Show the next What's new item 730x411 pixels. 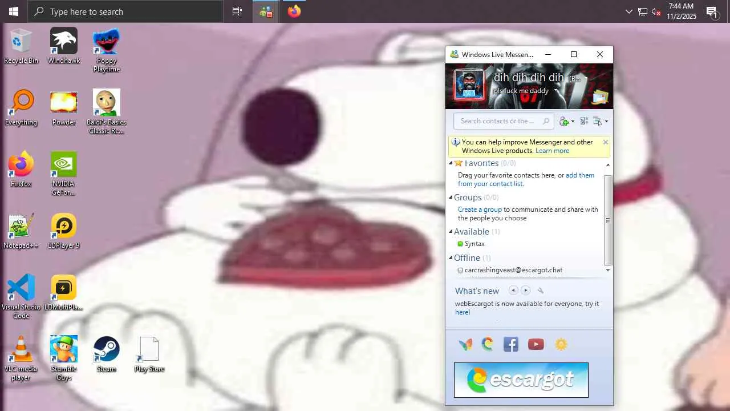(526, 291)
